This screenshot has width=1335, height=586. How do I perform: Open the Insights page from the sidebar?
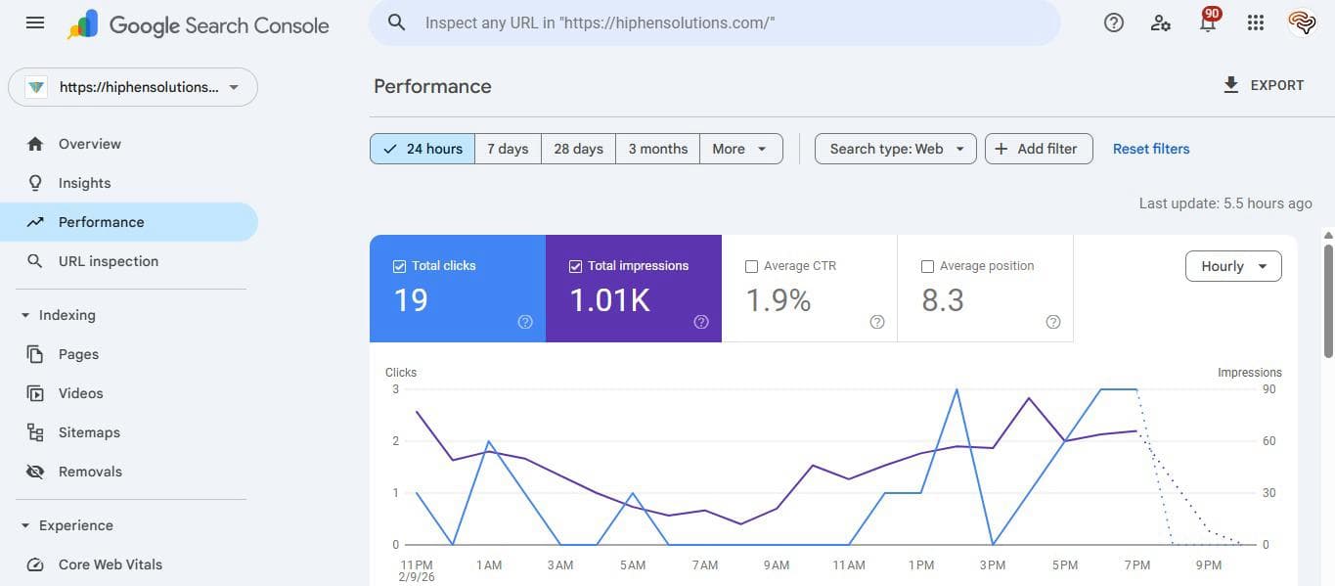click(x=84, y=182)
